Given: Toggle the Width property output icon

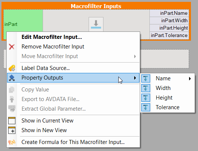Looking at the screenshot, I should pyautogui.click(x=146, y=88).
